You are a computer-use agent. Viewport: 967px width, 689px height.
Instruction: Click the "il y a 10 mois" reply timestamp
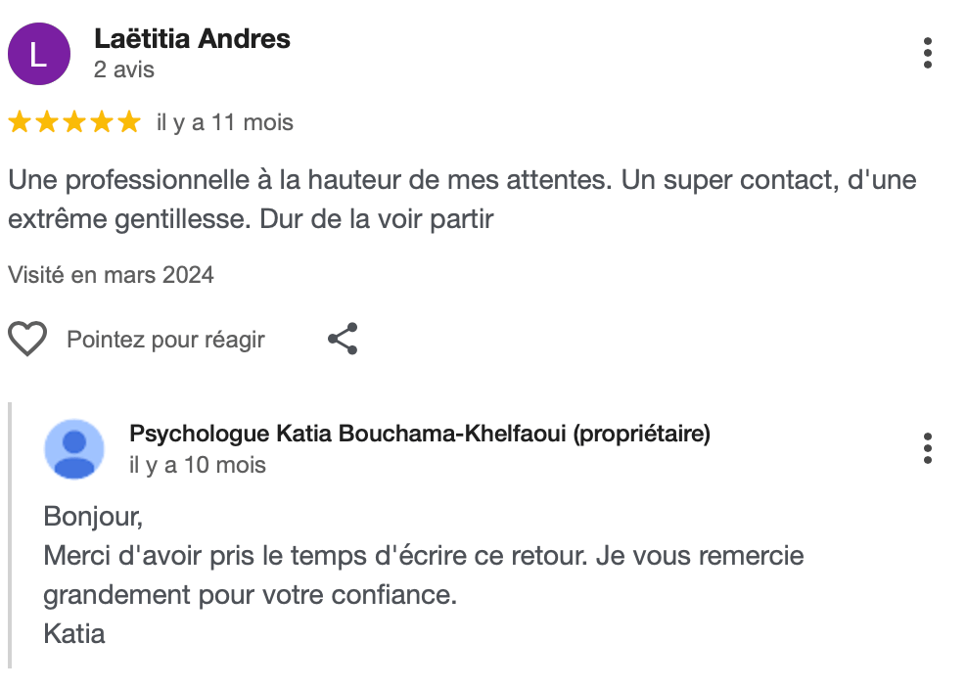coord(198,465)
